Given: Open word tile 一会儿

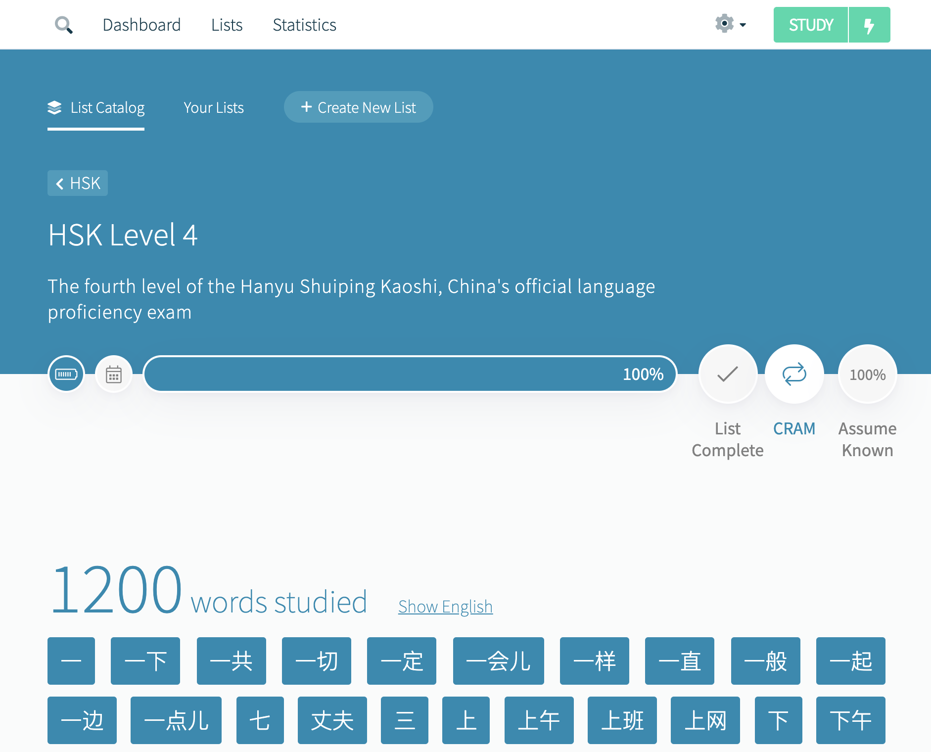Looking at the screenshot, I should pos(499,661).
